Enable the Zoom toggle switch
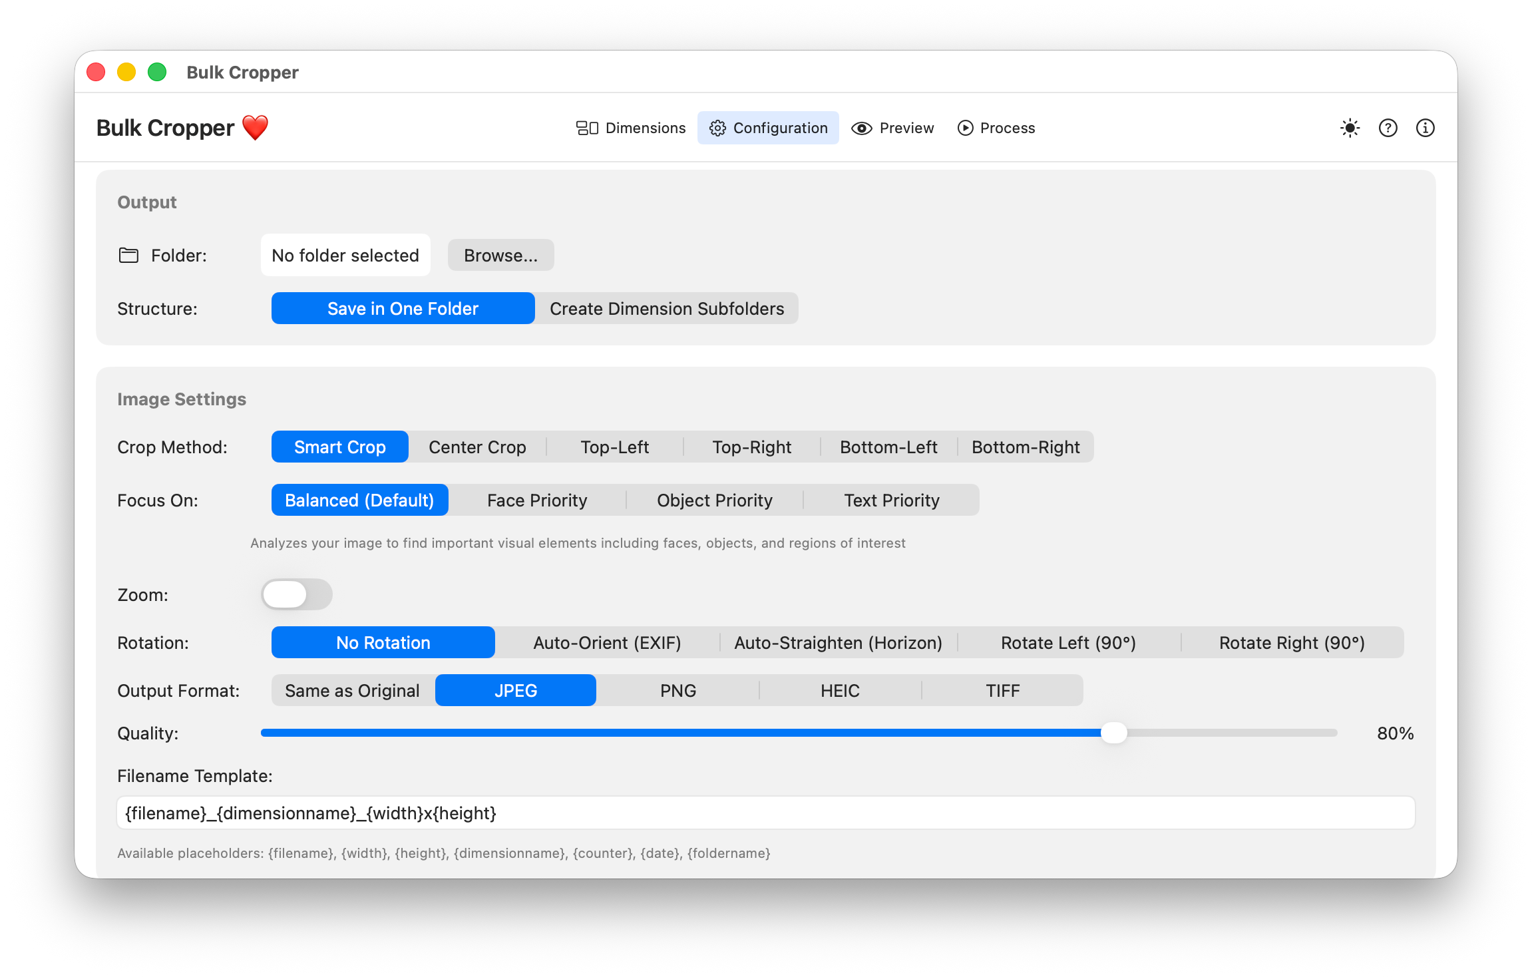1532x977 pixels. pos(297,594)
